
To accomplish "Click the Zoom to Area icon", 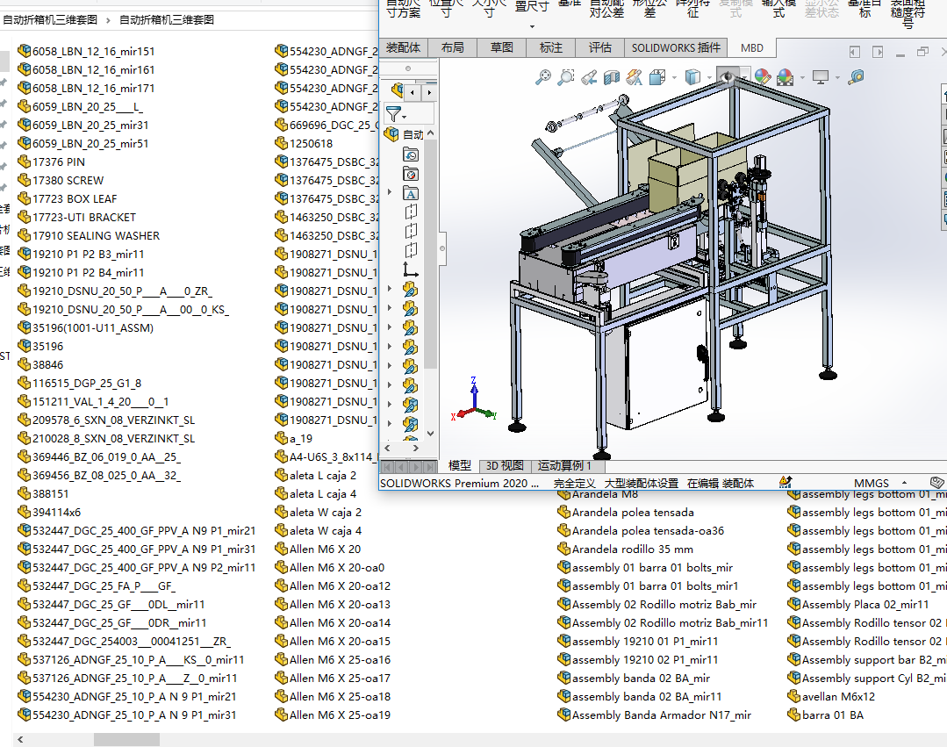I will tap(566, 78).
